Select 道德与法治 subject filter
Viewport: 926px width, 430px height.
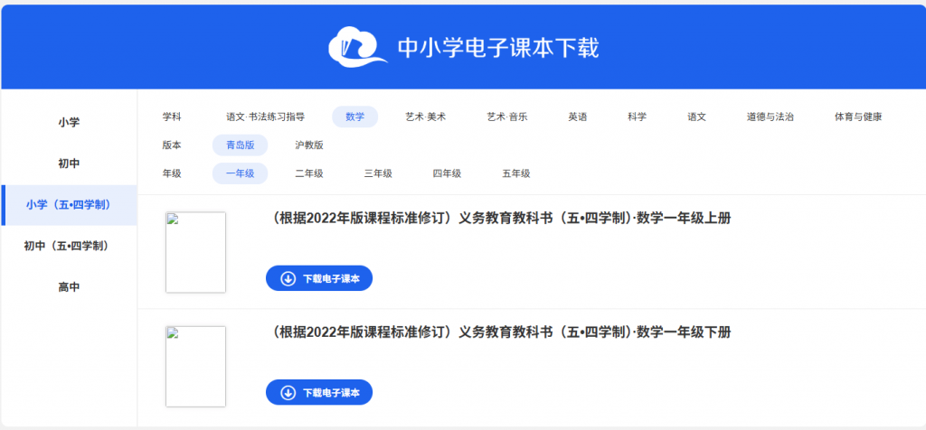770,117
